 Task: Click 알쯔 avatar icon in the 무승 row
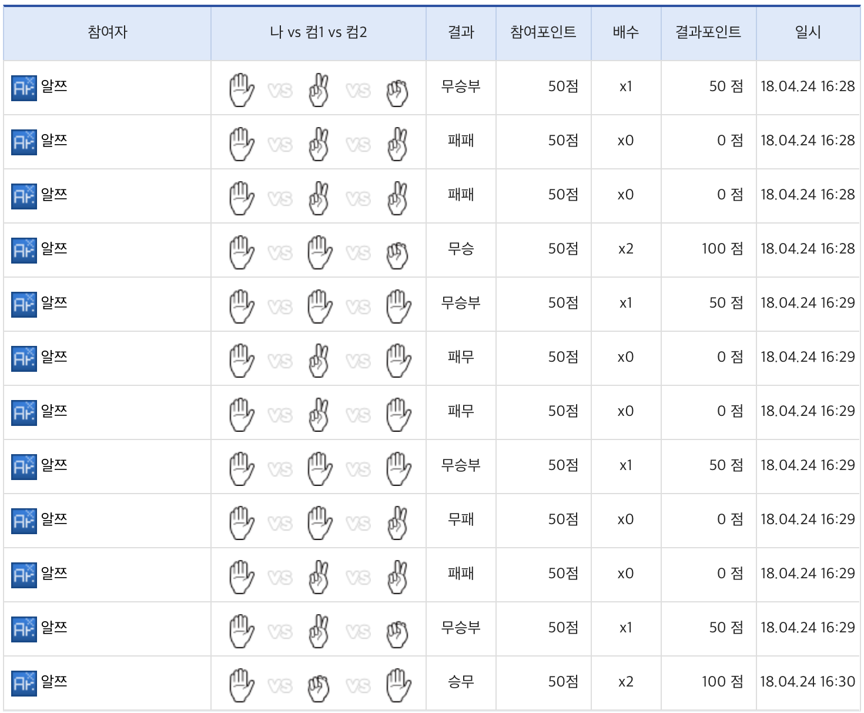coord(24,250)
